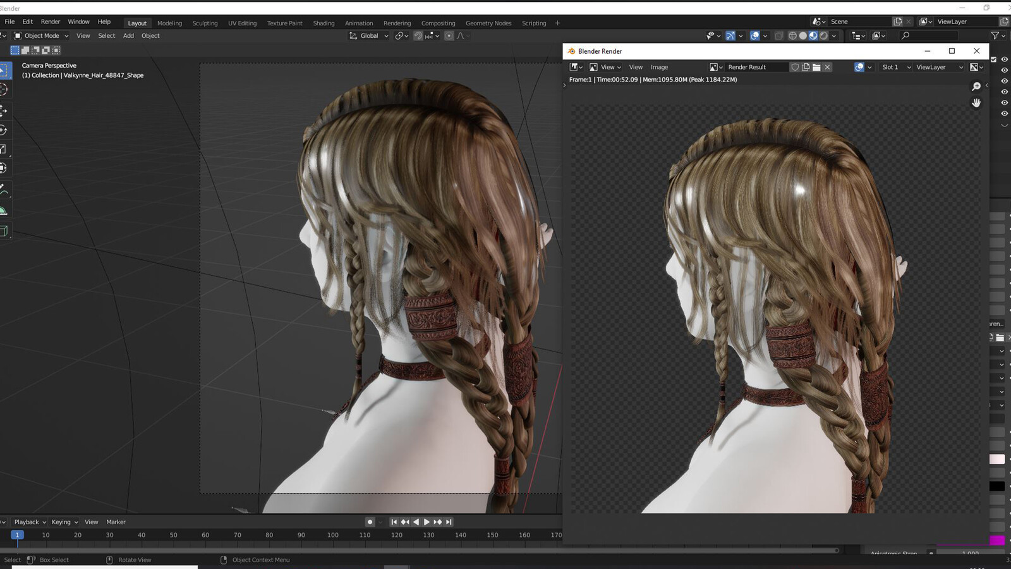Activate the hand pan tool in the render window
The height and width of the screenshot is (569, 1011).
point(976,102)
